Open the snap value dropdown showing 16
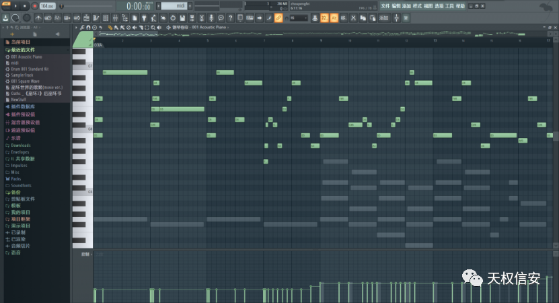The width and height of the screenshot is (559, 303). coord(300,18)
